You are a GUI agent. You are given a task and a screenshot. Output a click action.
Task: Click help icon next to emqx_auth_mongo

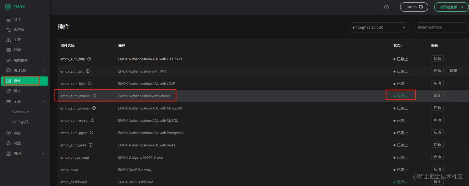tap(94, 108)
